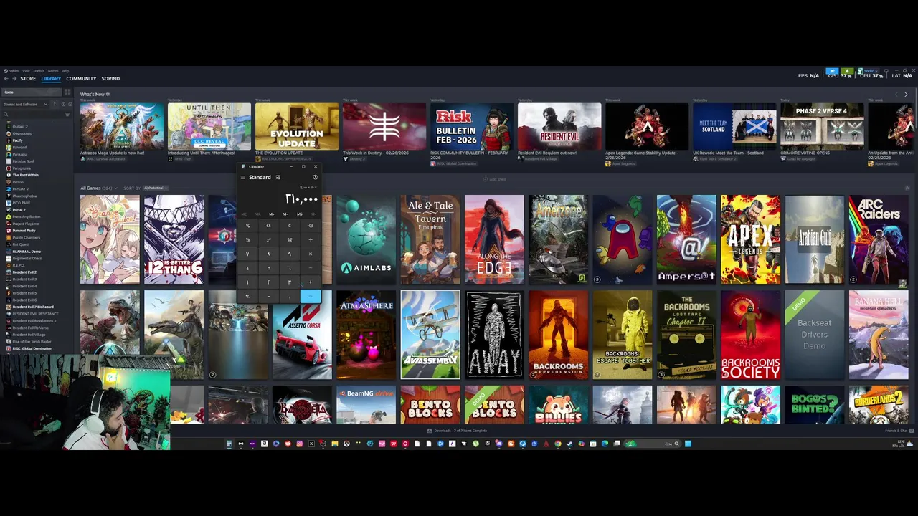Open the Resident Evil Requiem news thumbnail
918x516 pixels.
tap(559, 126)
